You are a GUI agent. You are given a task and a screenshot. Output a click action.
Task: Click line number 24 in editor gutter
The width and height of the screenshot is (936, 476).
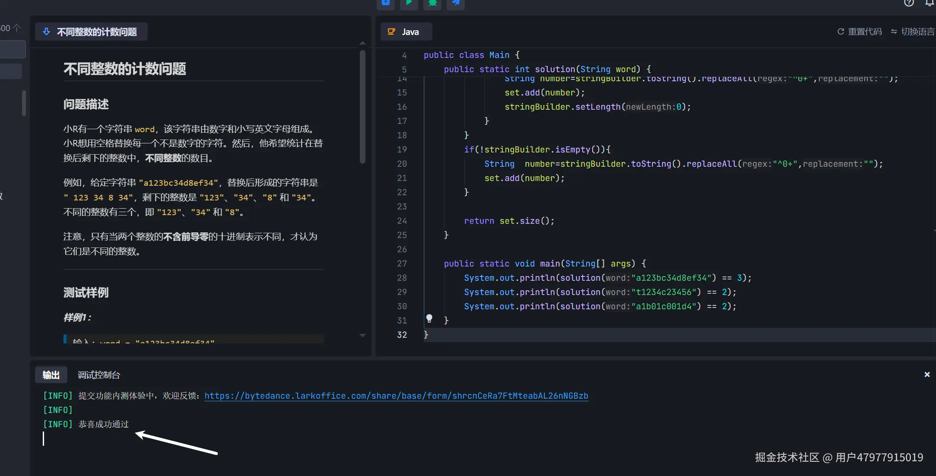[402, 221]
